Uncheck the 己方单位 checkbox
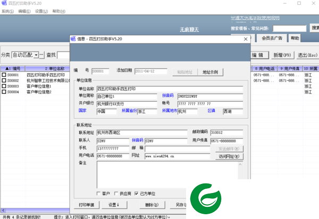The width and height of the screenshot is (319, 219). 137,194
